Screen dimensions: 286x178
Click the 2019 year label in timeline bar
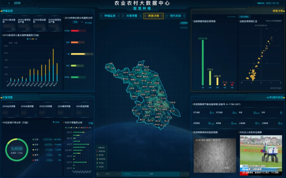tap(108, 174)
